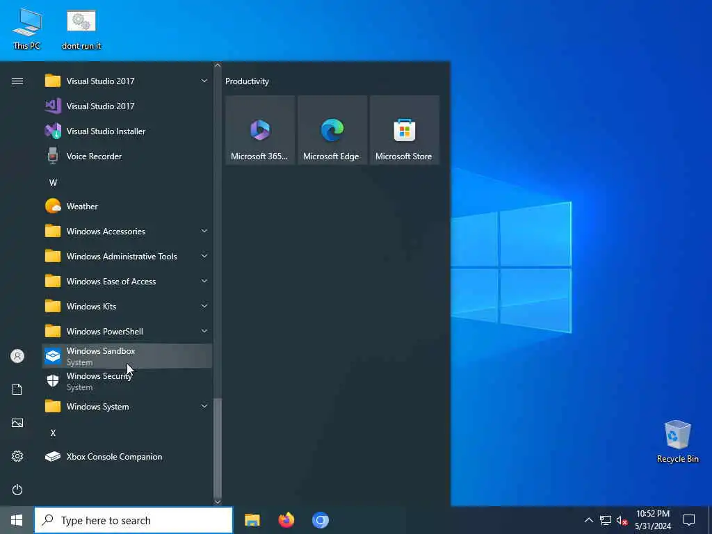Open File Explorer from taskbar
Image resolution: width=712 pixels, height=534 pixels.
[x=252, y=520]
